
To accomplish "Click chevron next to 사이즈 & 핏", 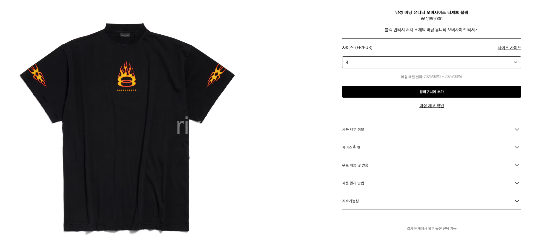I will 517,147.
